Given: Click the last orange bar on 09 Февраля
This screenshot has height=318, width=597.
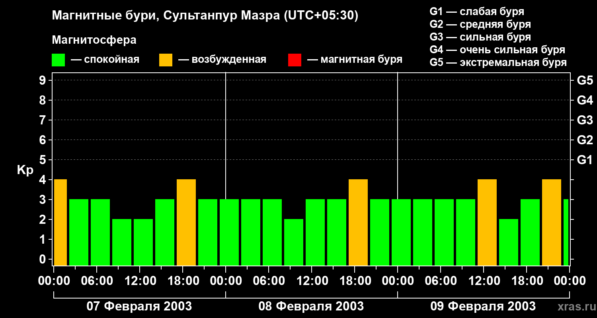Looking at the screenshot, I should (552, 223).
